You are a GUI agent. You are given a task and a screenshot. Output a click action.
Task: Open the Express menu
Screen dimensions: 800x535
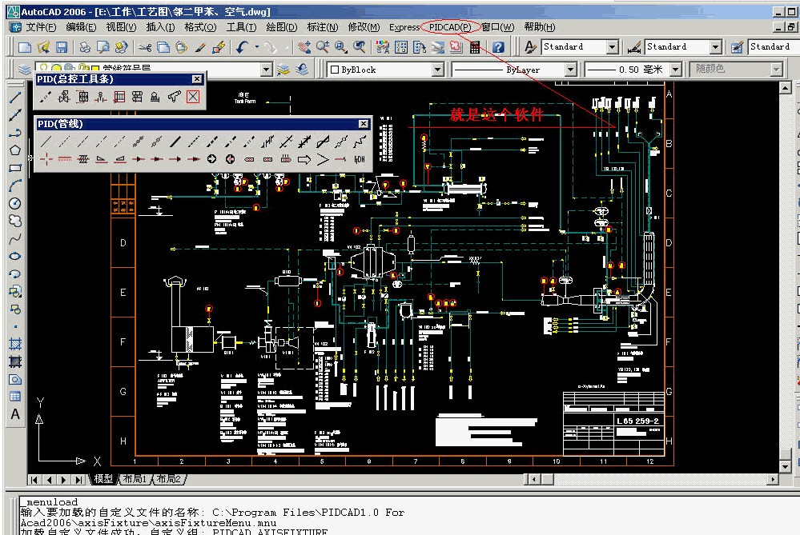point(404,27)
